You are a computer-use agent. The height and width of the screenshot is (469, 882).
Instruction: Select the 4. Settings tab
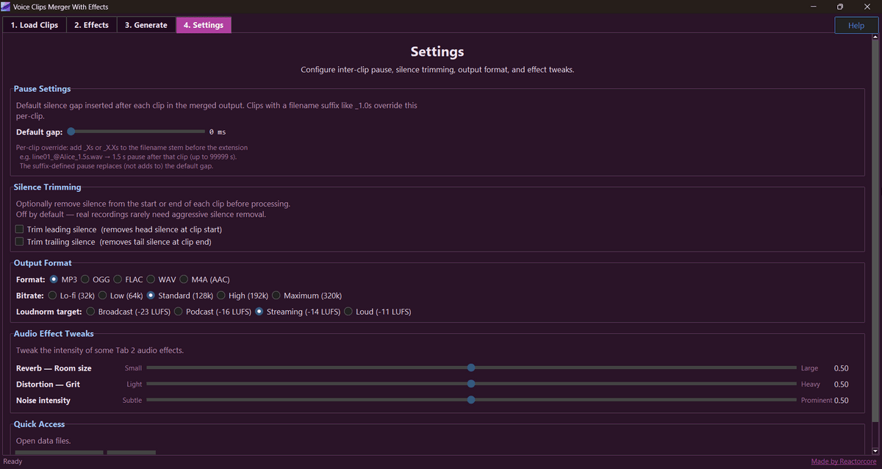tap(204, 25)
